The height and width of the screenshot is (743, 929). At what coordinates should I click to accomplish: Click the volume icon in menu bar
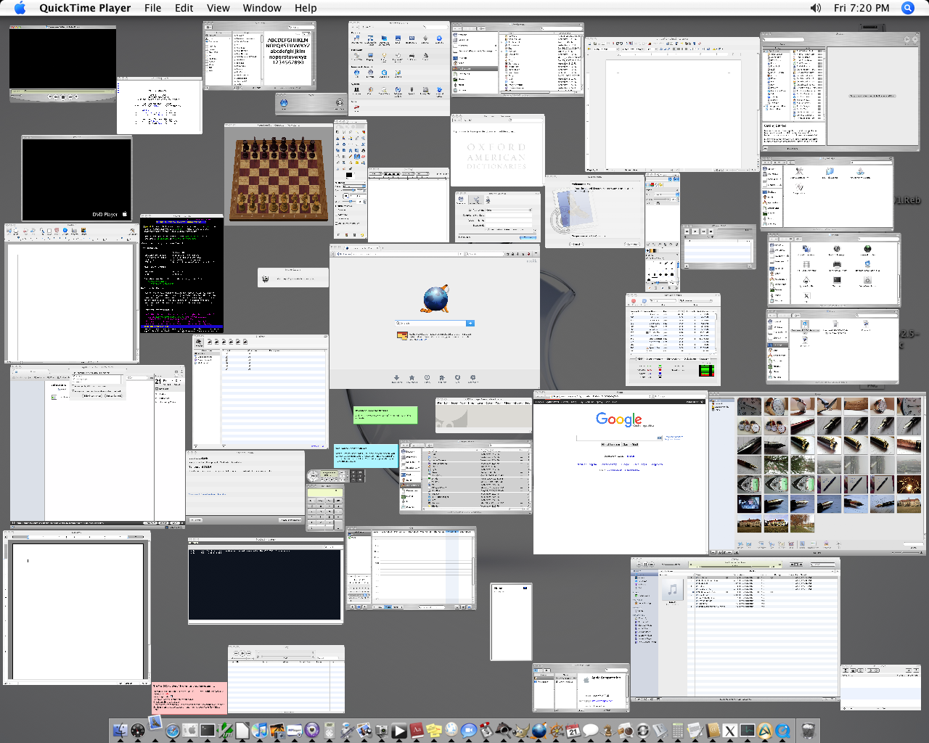[x=816, y=8]
